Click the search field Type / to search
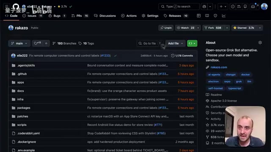Viewport: 271px width, 152px height. pos(179,7)
